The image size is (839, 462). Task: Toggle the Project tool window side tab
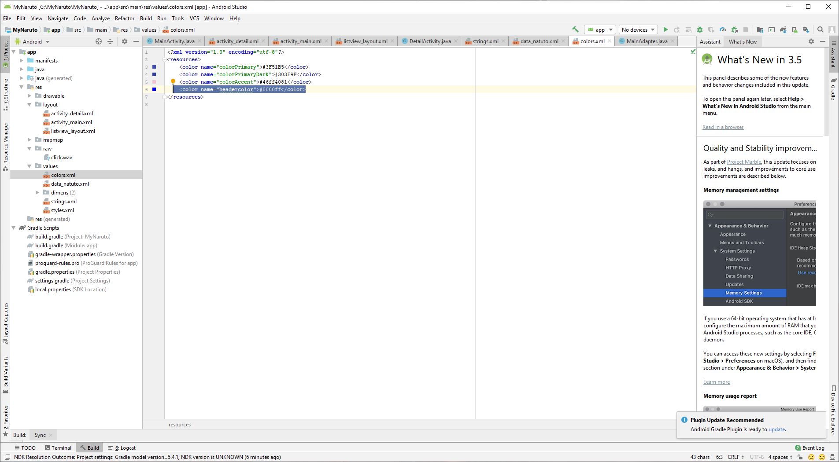[x=6, y=55]
